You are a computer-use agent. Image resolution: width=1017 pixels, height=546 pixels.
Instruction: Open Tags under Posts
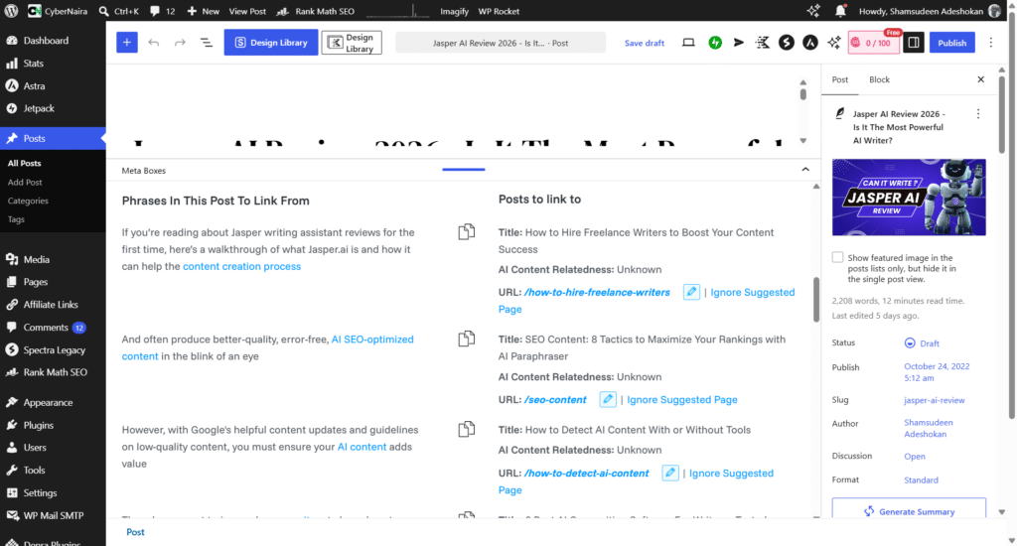point(16,219)
